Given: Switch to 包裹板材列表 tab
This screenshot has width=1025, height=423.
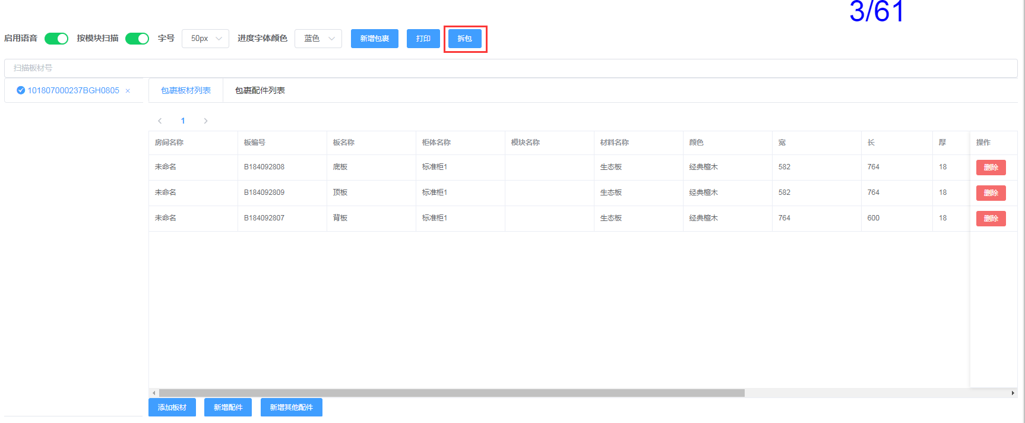Looking at the screenshot, I should point(186,90).
